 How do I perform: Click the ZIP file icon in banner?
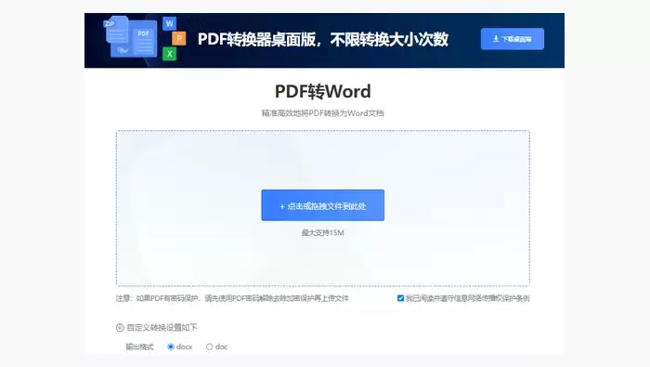click(x=116, y=31)
